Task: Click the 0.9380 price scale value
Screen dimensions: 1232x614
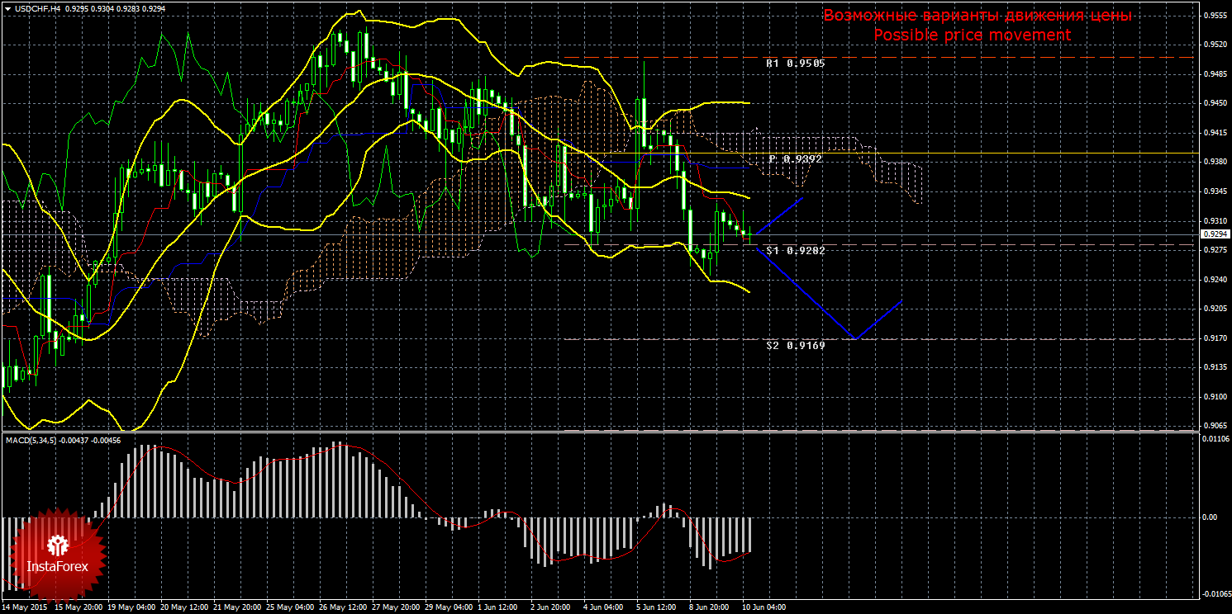Action: pos(1214,162)
